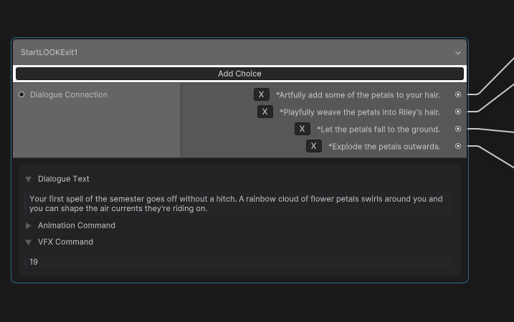
Task: Remove the 'Playfully weave the petals' choice
Action: coord(265,112)
